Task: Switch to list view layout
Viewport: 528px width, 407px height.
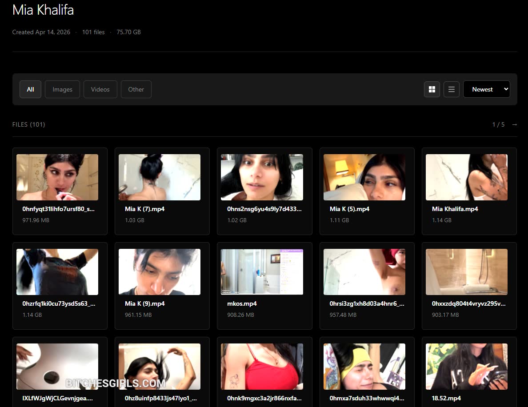Action: pos(451,89)
